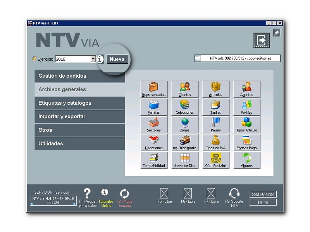Select the Archivos generales menu
Viewport: 310px width, 232px height.
pyautogui.click(x=80, y=89)
